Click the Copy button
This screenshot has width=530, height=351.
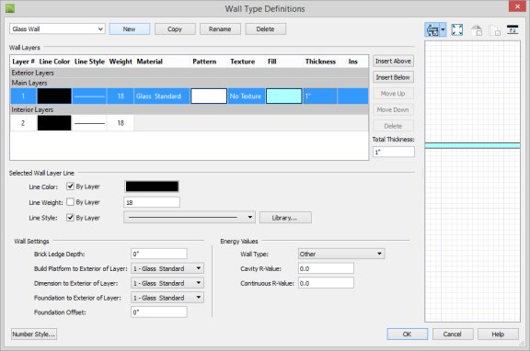[175, 29]
